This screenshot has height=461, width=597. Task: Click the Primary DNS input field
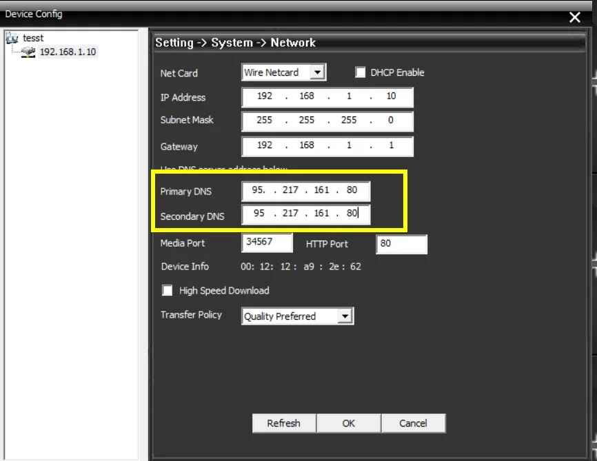pyautogui.click(x=305, y=191)
